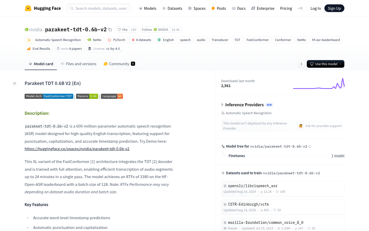Click the Language en badge

click(112, 96)
